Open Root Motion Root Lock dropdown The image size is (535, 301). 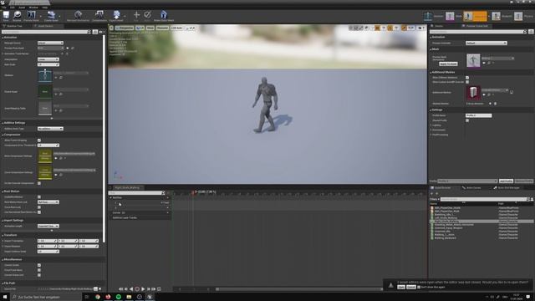tap(48, 202)
